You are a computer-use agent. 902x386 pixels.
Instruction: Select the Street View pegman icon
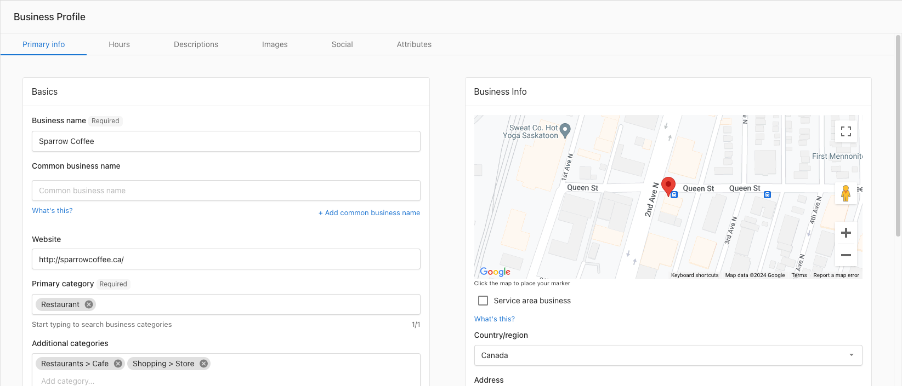click(846, 193)
